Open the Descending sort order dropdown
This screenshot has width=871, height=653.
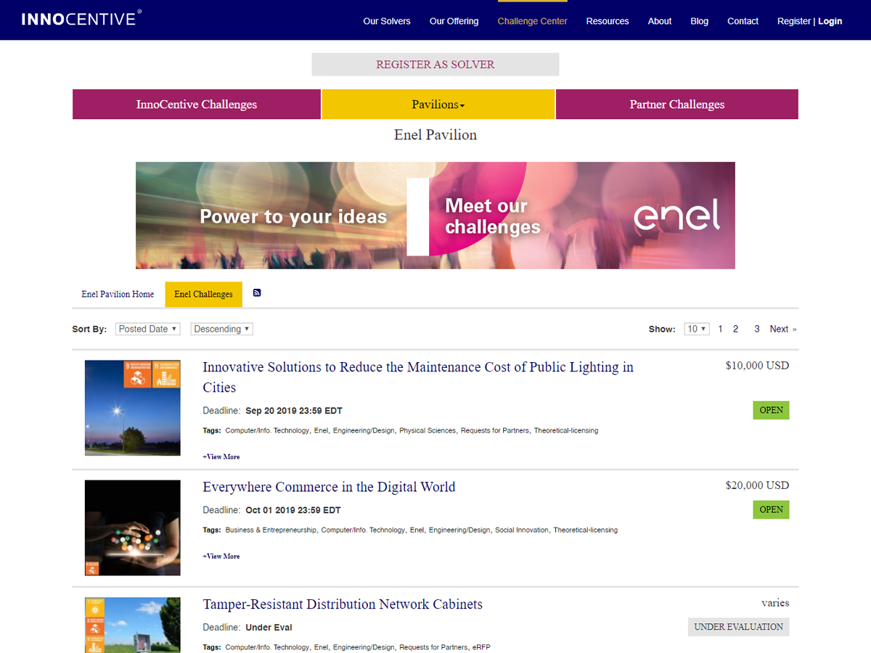click(221, 329)
